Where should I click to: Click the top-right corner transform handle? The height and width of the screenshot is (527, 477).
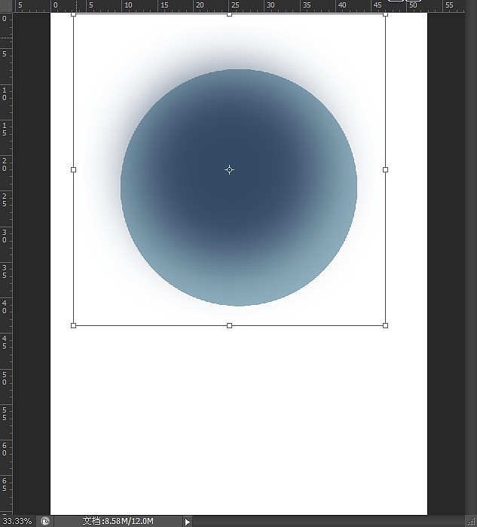pyautogui.click(x=386, y=14)
